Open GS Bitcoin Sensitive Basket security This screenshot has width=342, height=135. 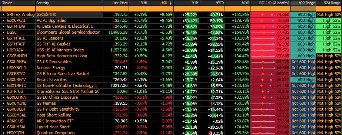63,74
